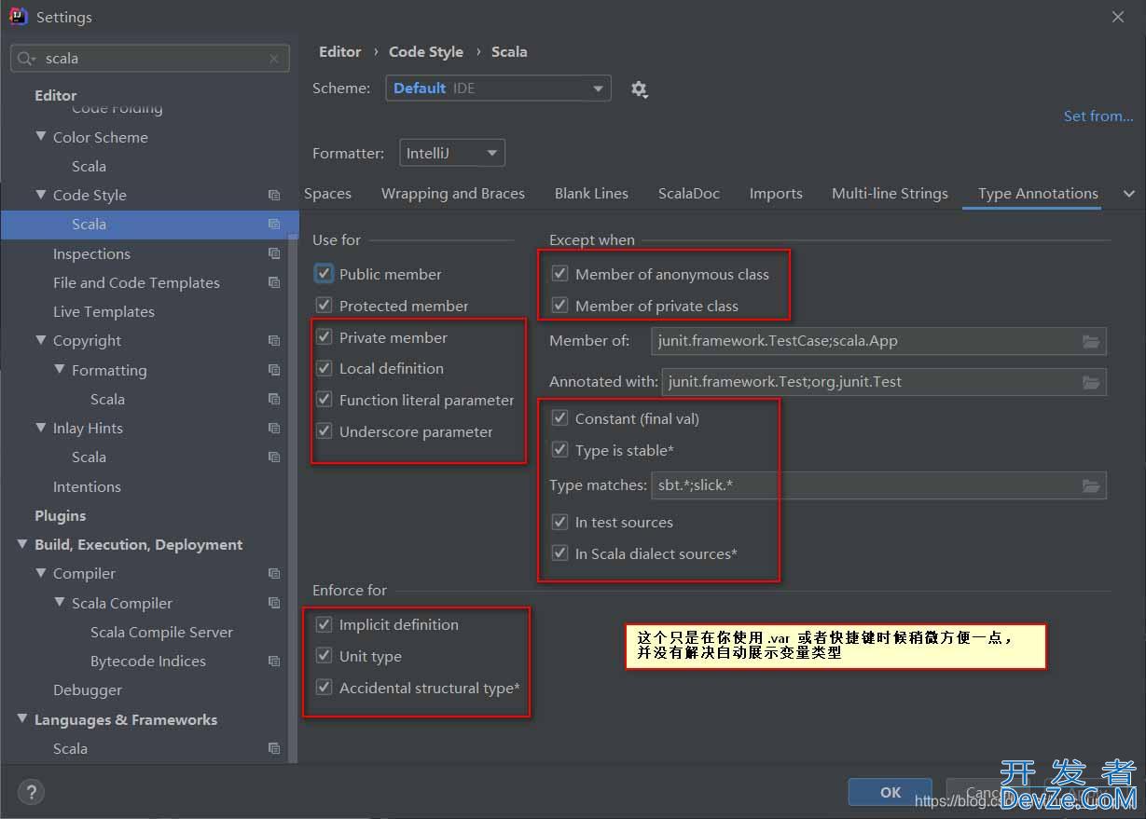Collapse Inlay Hints tree node

pyautogui.click(x=41, y=428)
